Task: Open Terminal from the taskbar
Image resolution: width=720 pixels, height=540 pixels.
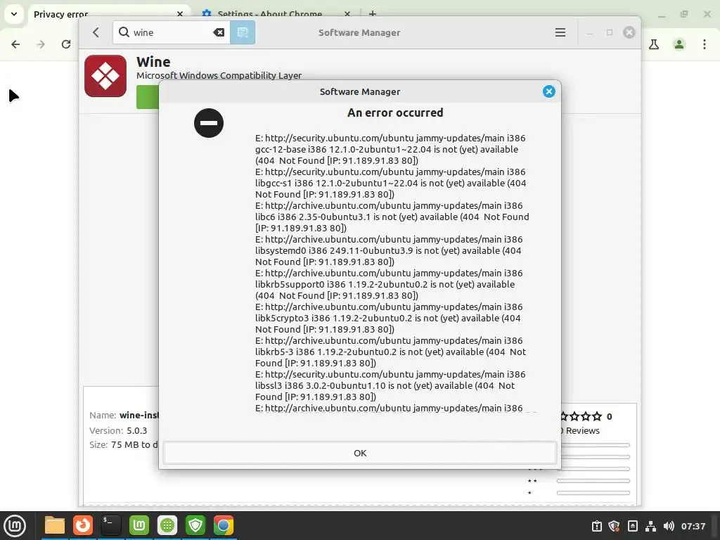Action: pyautogui.click(x=111, y=526)
